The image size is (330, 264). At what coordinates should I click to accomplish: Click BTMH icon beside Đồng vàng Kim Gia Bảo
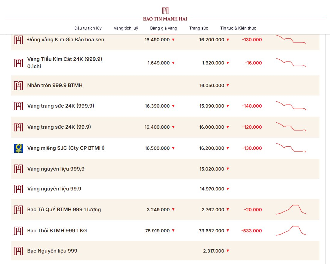(19, 40)
